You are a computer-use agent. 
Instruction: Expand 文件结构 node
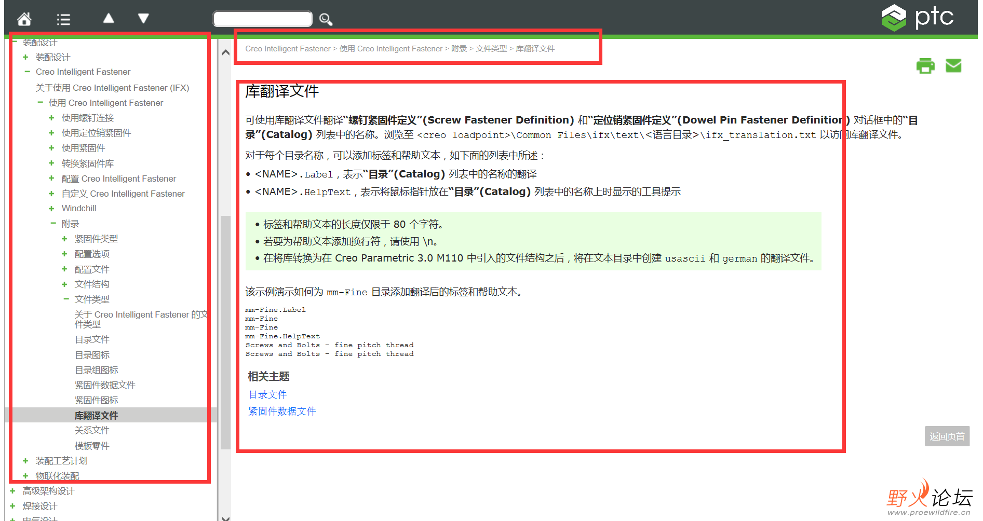(x=64, y=284)
